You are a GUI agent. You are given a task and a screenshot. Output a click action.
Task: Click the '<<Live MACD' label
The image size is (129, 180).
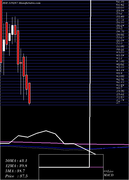[x=109, y=173]
